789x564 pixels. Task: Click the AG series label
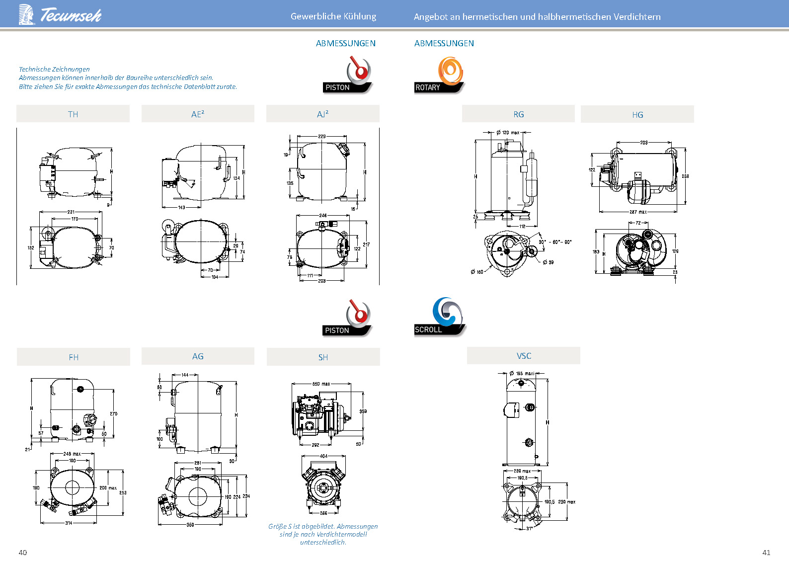click(198, 356)
